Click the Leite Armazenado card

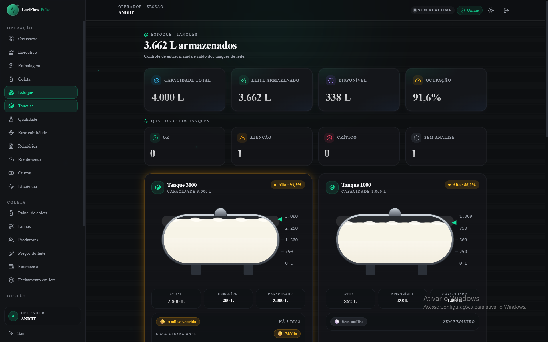(x=272, y=90)
